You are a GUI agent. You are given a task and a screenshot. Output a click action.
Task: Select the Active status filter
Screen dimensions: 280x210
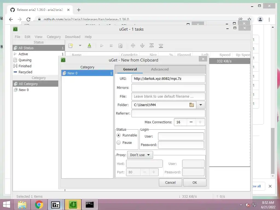[x=39, y=54]
